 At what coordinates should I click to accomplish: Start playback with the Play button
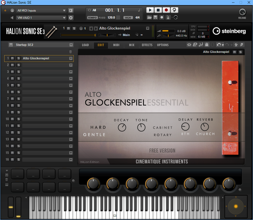[150, 10]
